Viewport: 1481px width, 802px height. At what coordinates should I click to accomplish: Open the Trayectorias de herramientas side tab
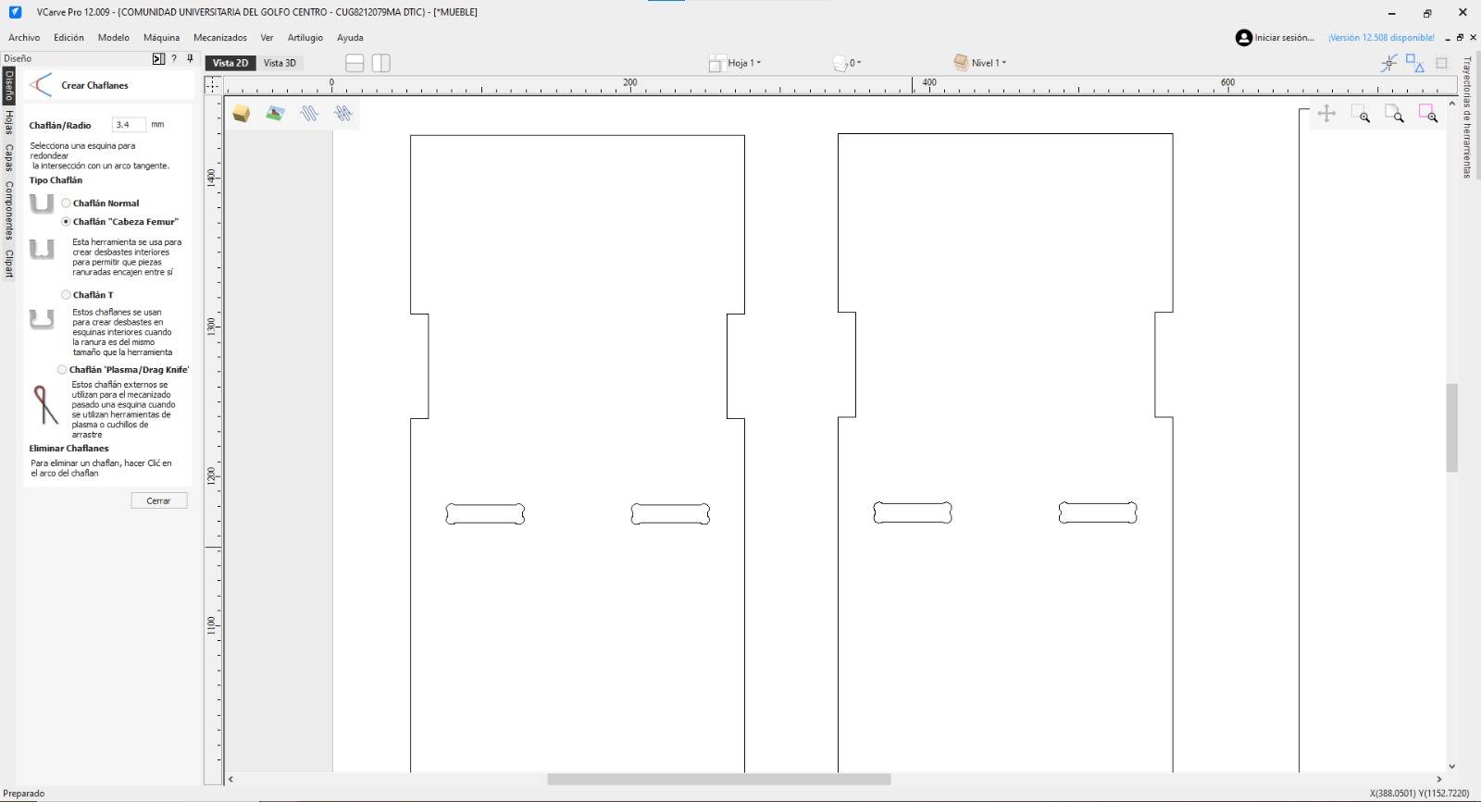pos(1467,117)
